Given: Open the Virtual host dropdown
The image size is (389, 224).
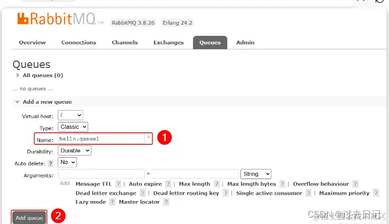Looking at the screenshot, I should (71, 115).
